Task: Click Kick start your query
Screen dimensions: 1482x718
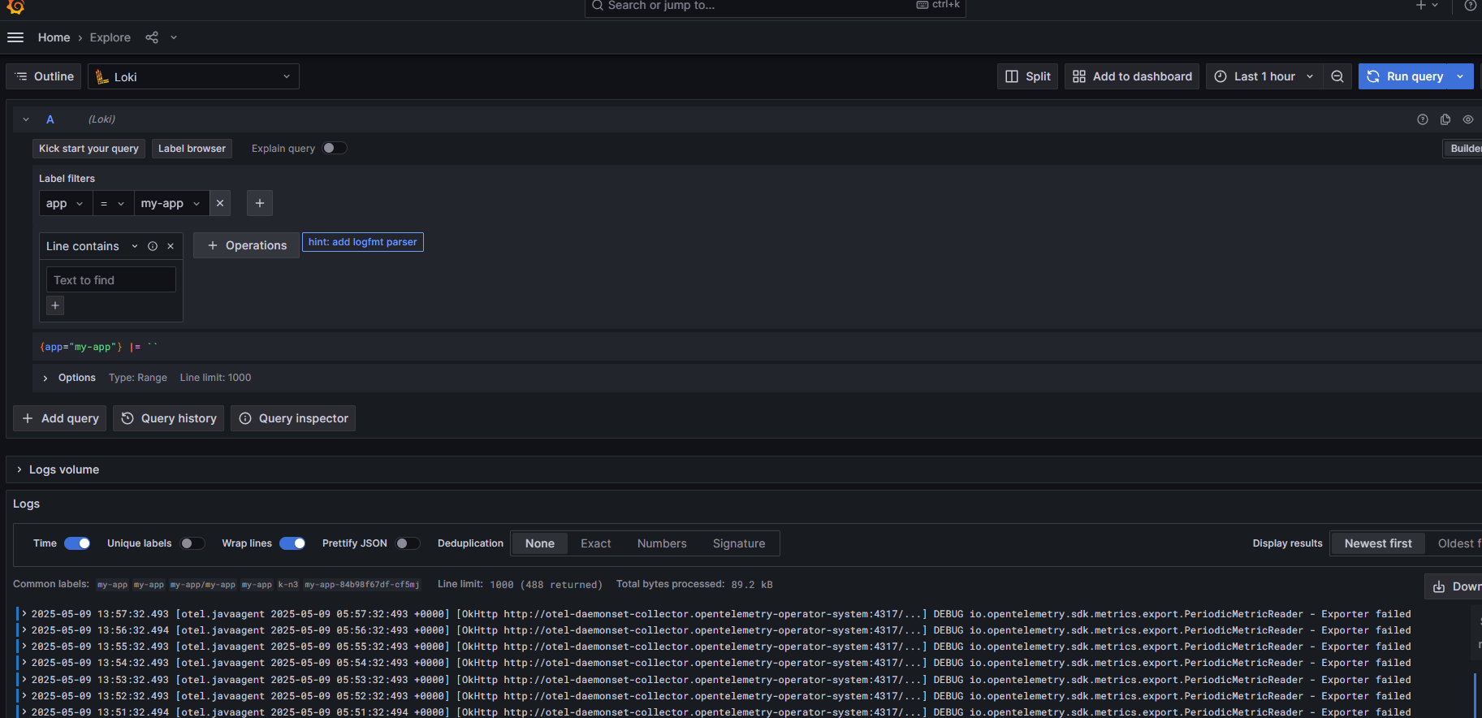Action: click(89, 149)
